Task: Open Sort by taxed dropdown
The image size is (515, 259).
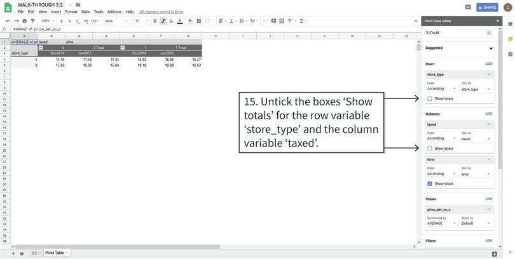Action: (x=476, y=139)
